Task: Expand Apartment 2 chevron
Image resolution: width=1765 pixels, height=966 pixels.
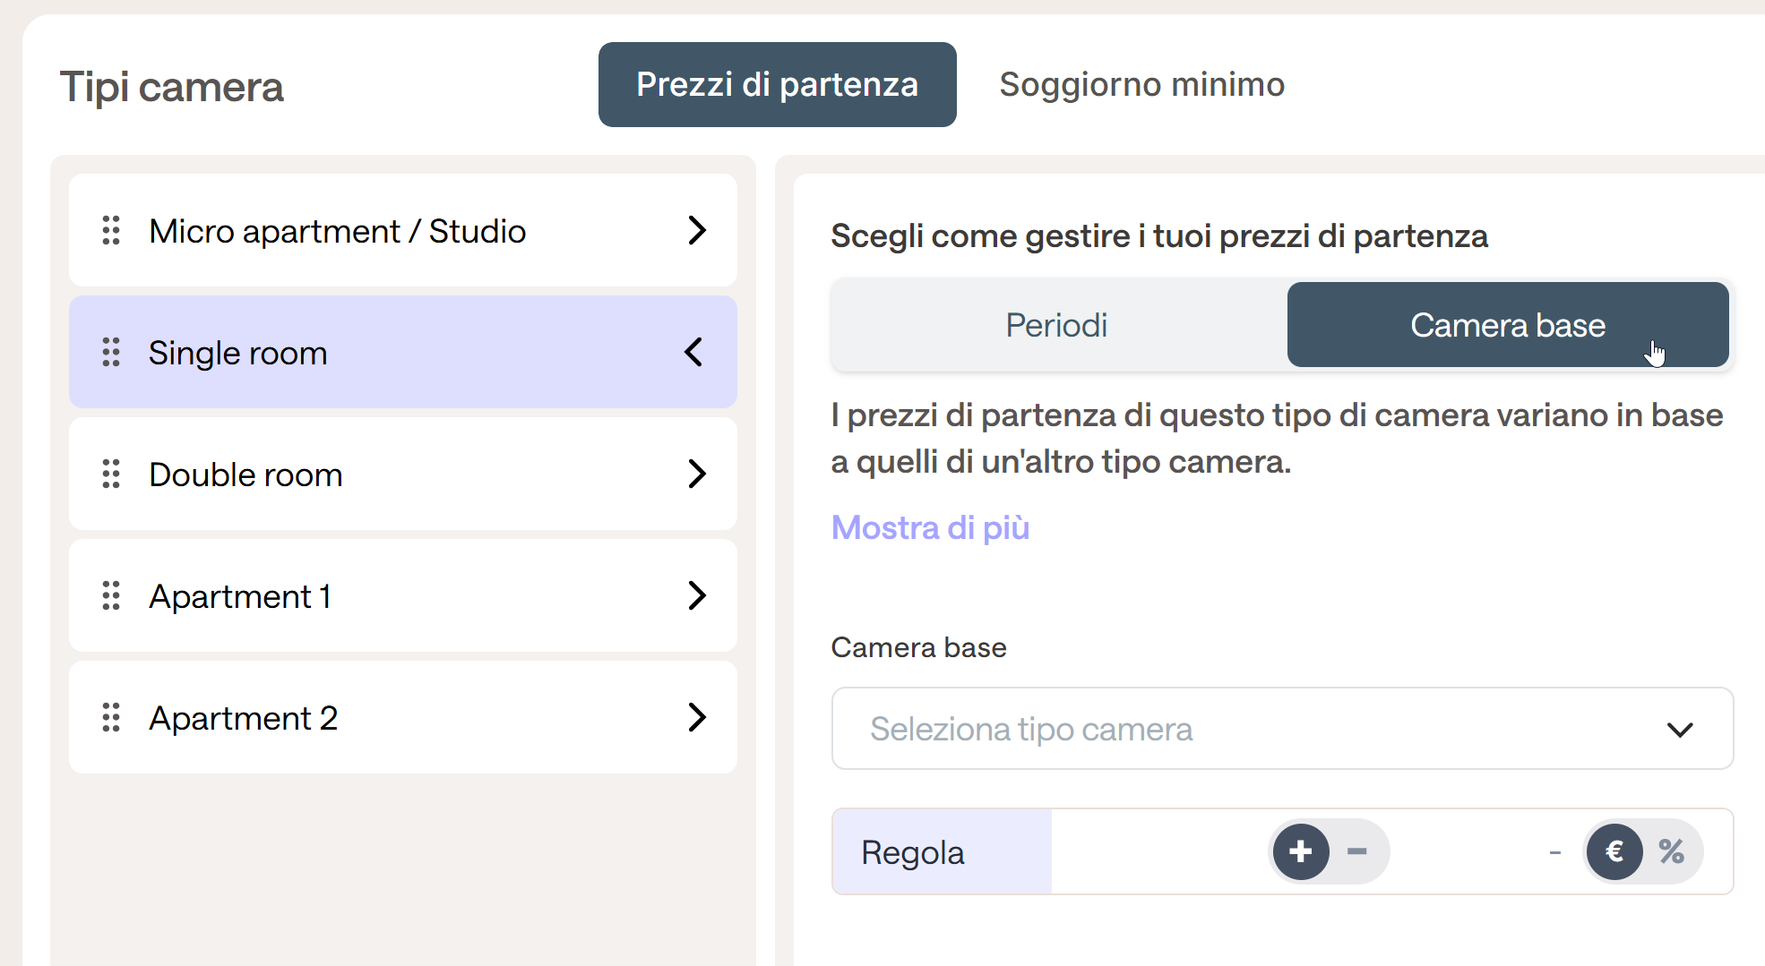Action: point(697,717)
